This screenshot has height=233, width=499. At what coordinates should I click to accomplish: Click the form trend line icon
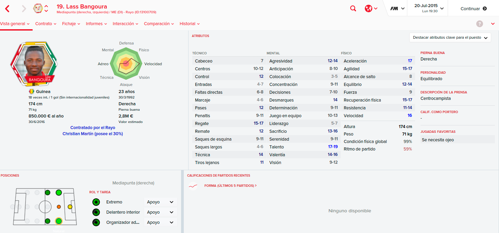(193, 186)
